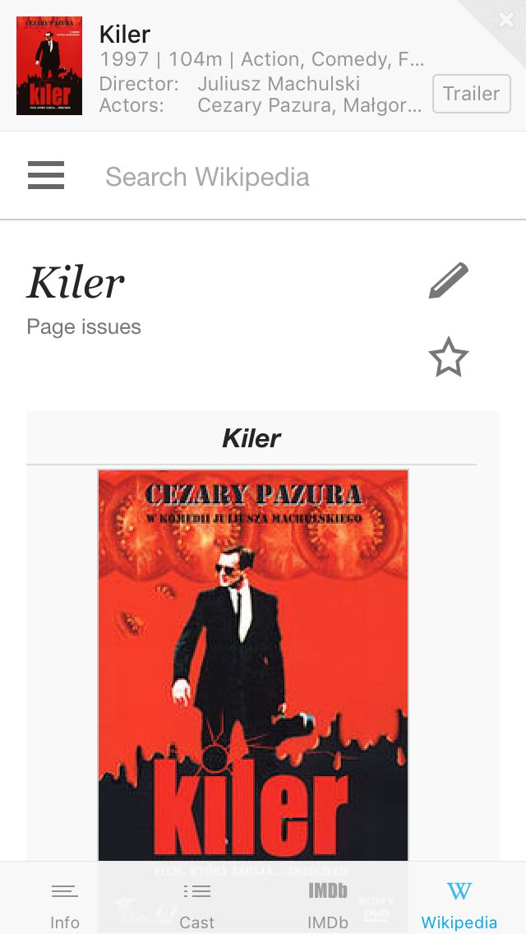
Task: Tap director Juliusz Machulski text
Action: click(x=279, y=83)
